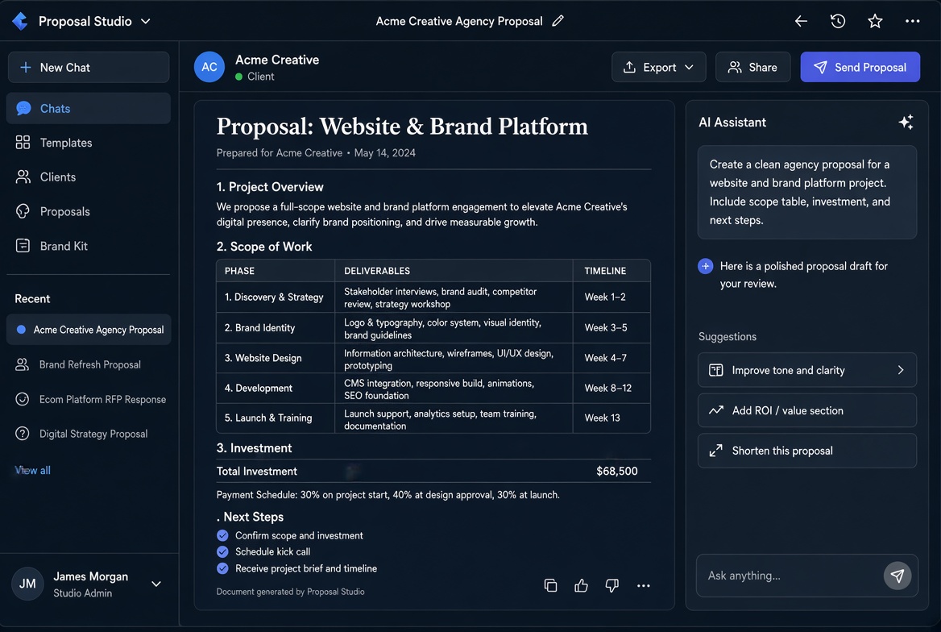Click the 'Proposal: Website & Brand Platform' heading

(402, 127)
